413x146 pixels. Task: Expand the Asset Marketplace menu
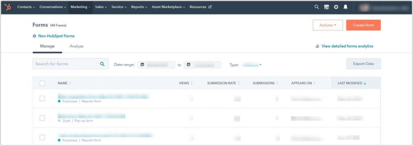(x=168, y=7)
